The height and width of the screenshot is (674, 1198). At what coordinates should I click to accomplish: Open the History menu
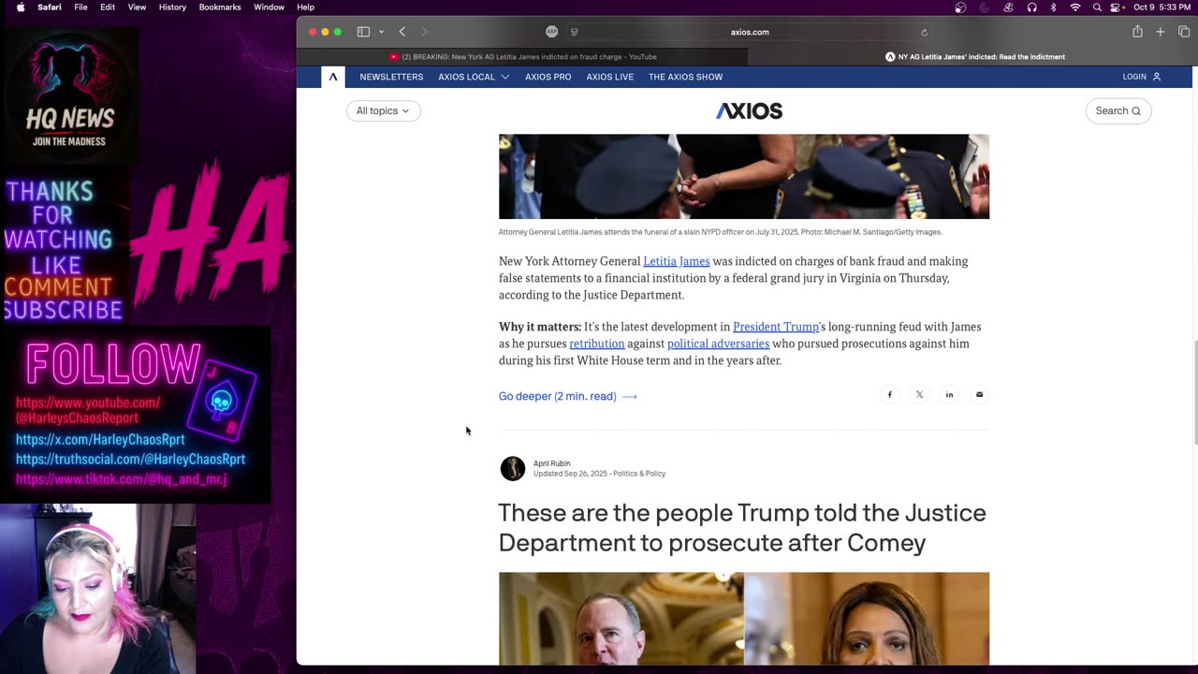[172, 7]
